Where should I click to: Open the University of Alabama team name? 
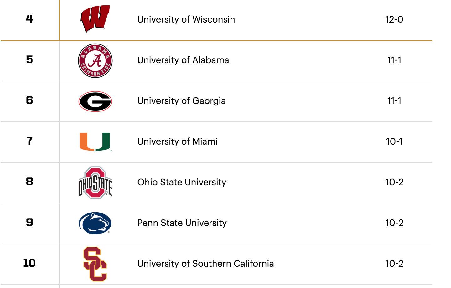tap(183, 60)
